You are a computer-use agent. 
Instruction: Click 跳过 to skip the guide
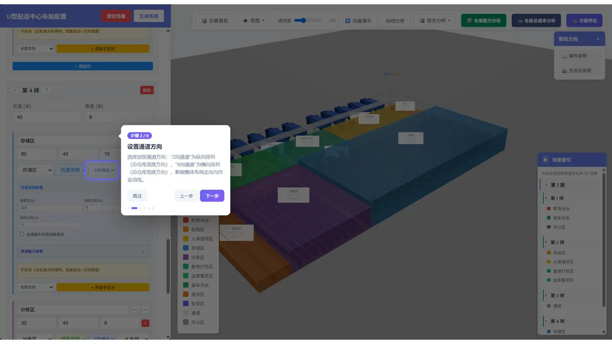pyautogui.click(x=137, y=196)
